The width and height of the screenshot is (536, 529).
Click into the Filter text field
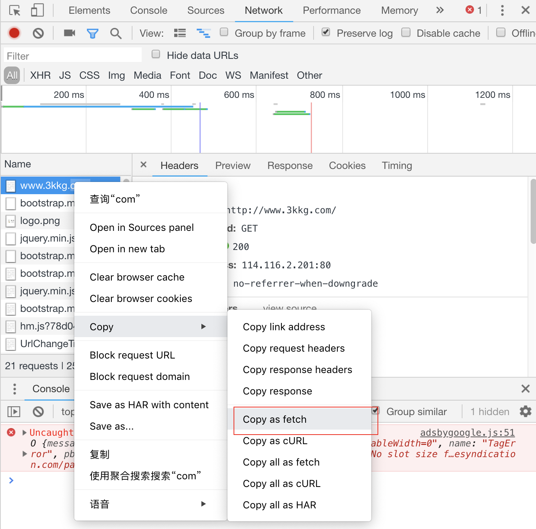pyautogui.click(x=73, y=56)
